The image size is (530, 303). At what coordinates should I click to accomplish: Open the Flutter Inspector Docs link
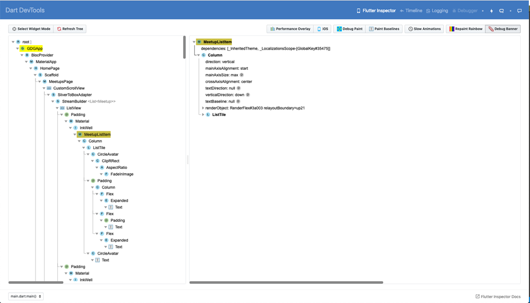coord(498,296)
